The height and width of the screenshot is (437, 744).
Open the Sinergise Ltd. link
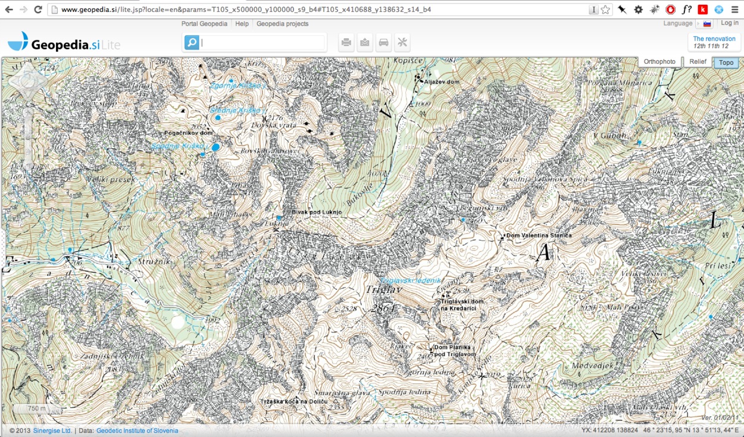(52, 430)
